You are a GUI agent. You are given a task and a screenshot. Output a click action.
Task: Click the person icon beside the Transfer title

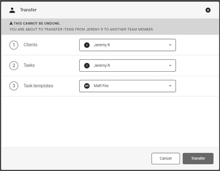(x=12, y=10)
